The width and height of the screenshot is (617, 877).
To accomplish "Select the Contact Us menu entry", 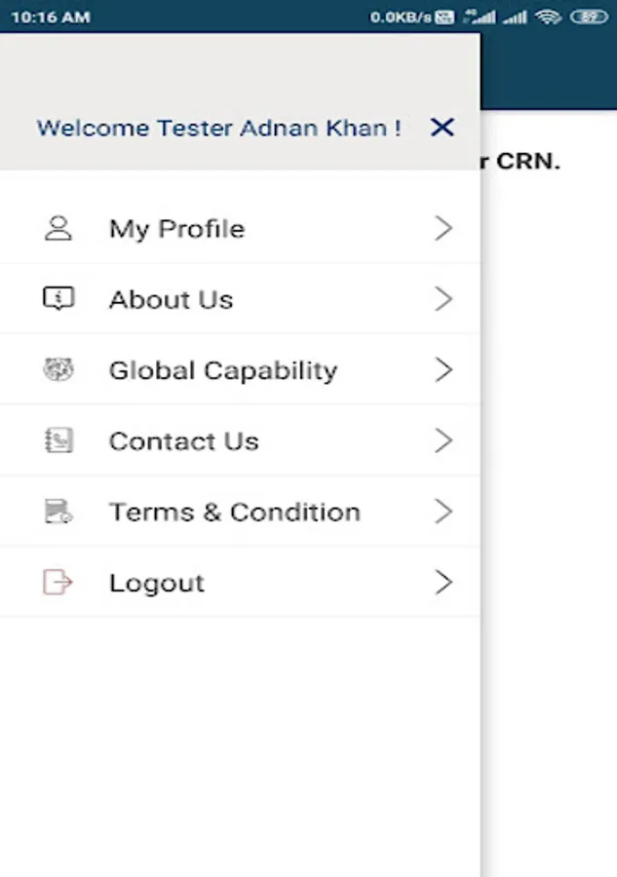I will tap(183, 441).
